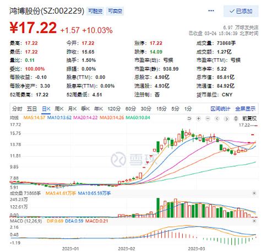Click the 52周最低 4.51 value
261x252 pixels.
[x=97, y=95]
